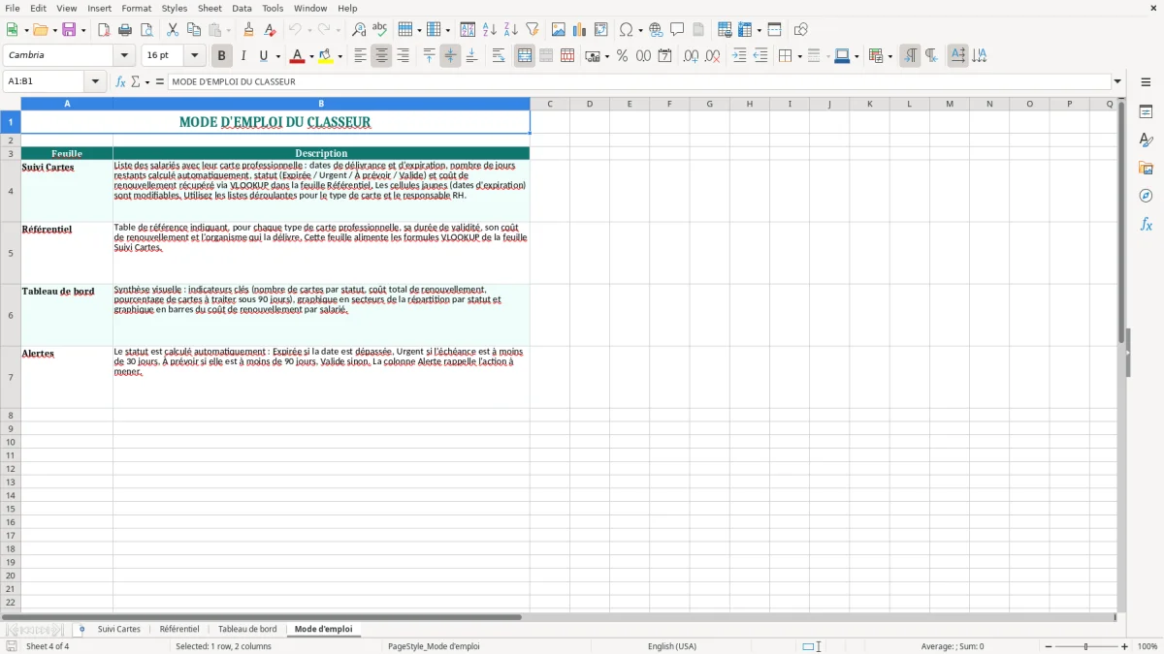Viewport: 1164px width, 654px height.
Task: Open the Sheet menu
Action: (210, 8)
